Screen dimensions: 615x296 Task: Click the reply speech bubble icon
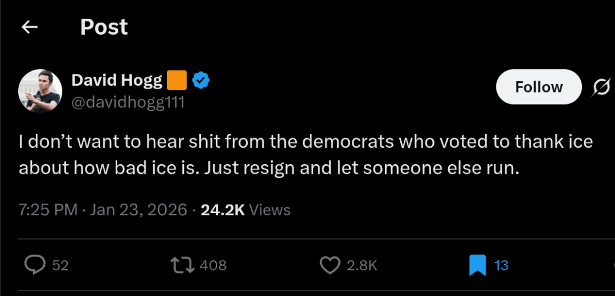click(35, 265)
